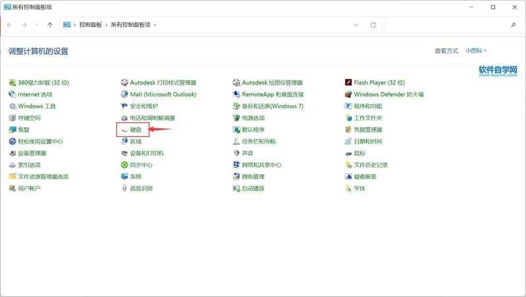Open the 程序和功能 link

tap(368, 107)
